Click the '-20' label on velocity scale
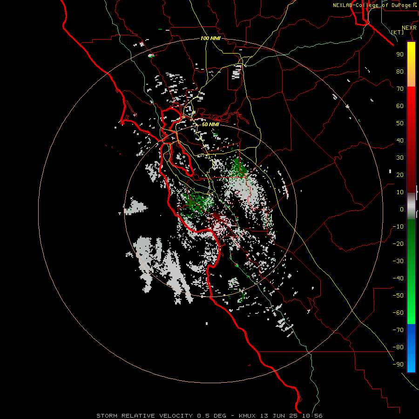This screenshot has height=419, width=419. tap(398, 243)
